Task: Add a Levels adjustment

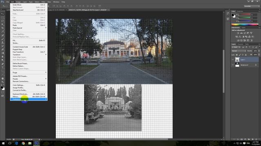Action: coord(241,33)
